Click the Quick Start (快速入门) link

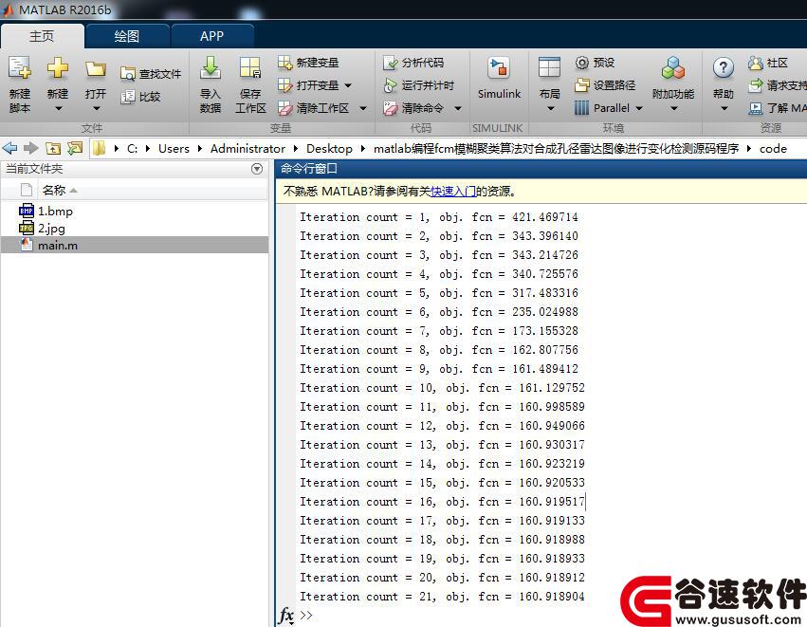453,192
